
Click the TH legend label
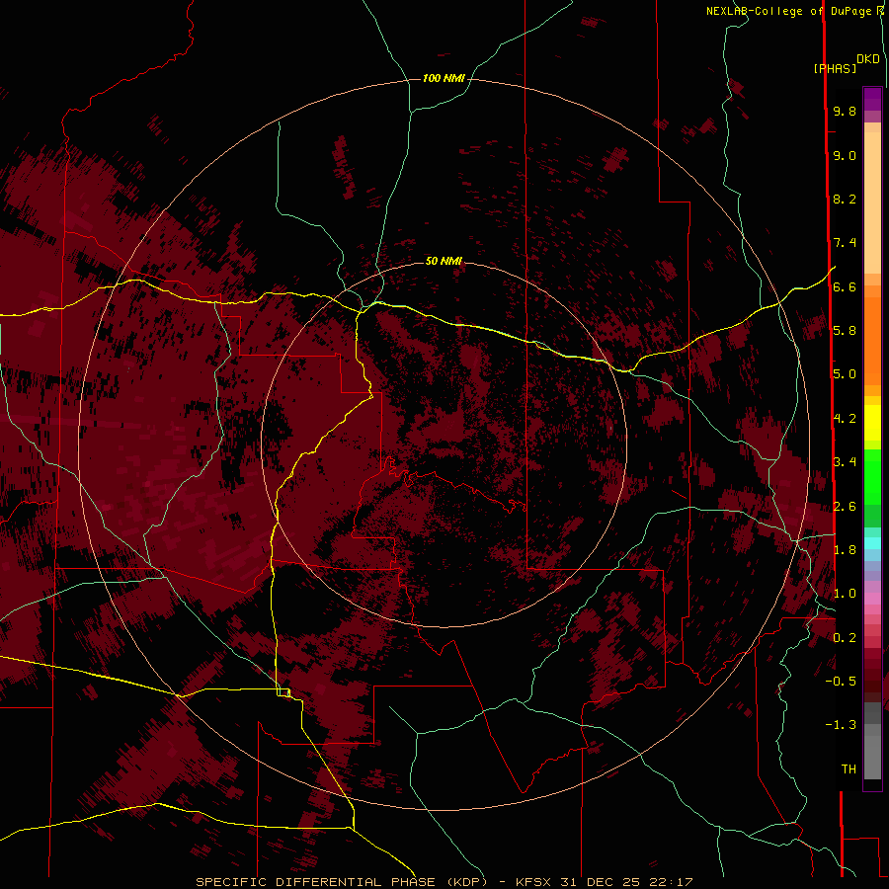coord(849,769)
